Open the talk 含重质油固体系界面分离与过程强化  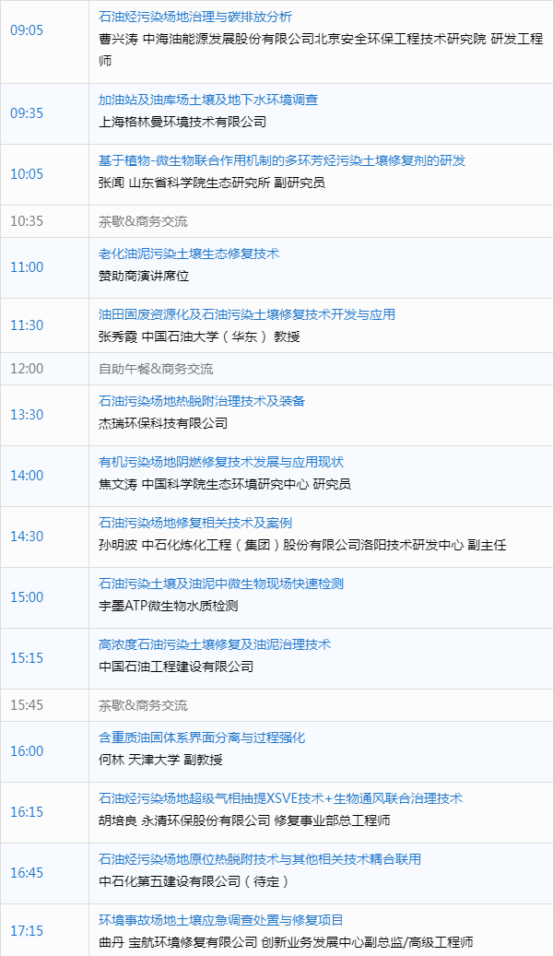pos(202,738)
